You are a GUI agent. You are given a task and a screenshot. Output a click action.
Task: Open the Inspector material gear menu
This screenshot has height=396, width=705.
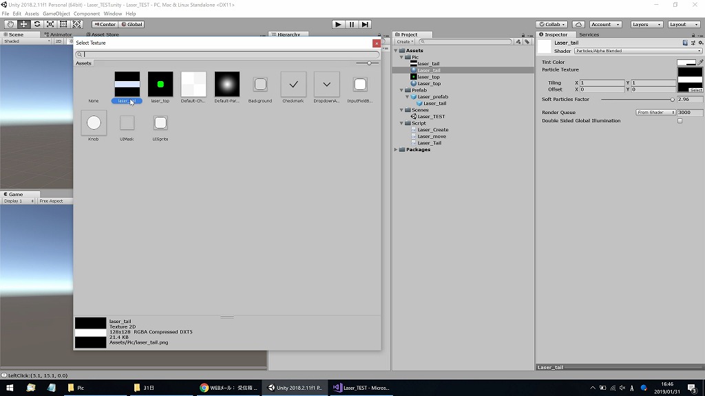click(700, 43)
